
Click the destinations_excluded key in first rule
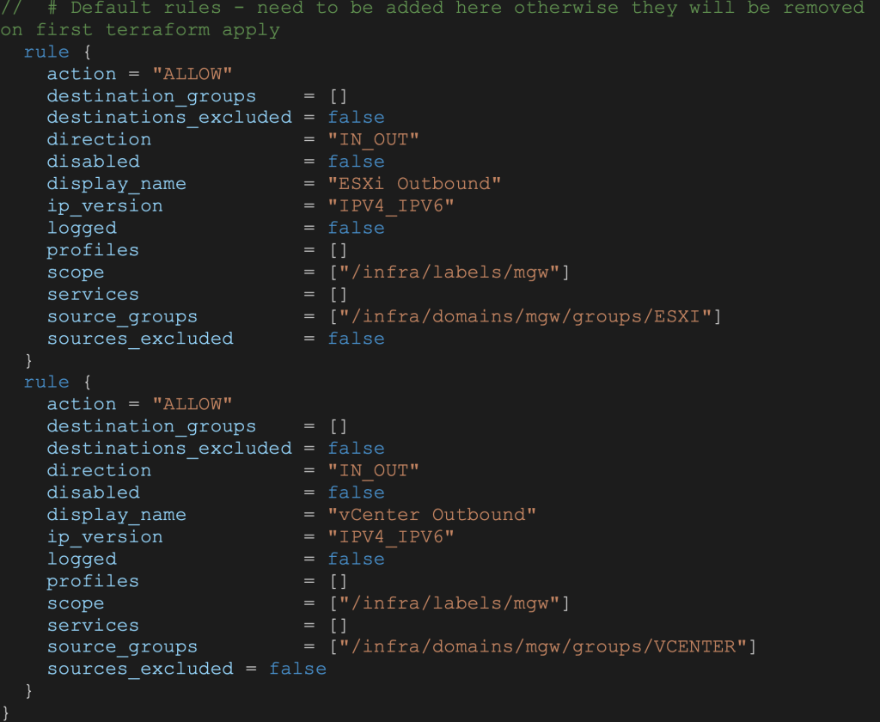[169, 118]
